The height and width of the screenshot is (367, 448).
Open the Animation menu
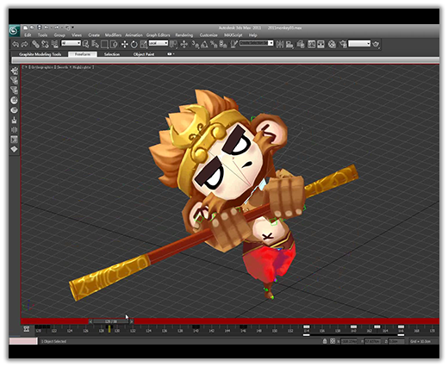pyautogui.click(x=134, y=35)
